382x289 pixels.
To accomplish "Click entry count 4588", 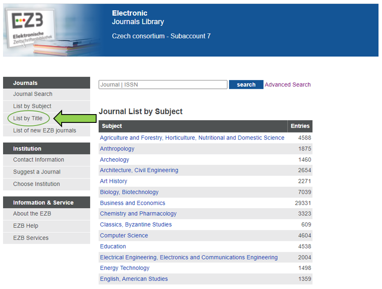I will (x=305, y=138).
